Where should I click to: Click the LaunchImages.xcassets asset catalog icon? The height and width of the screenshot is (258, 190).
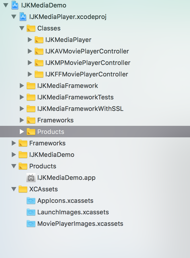tap(31, 212)
